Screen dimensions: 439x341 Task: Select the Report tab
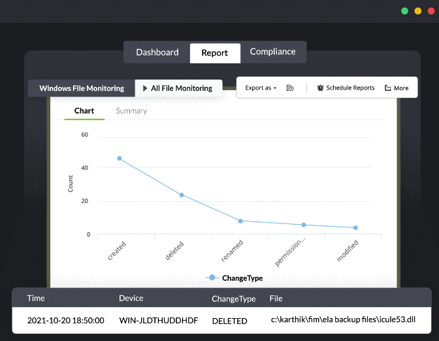215,53
